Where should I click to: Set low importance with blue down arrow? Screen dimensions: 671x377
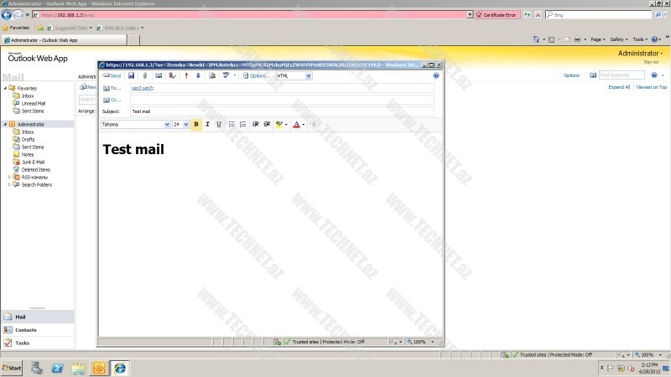coord(198,75)
